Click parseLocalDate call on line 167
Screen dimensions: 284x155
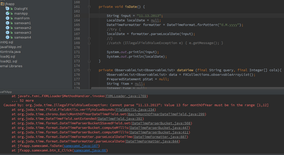pyautogui.click(x=165, y=34)
